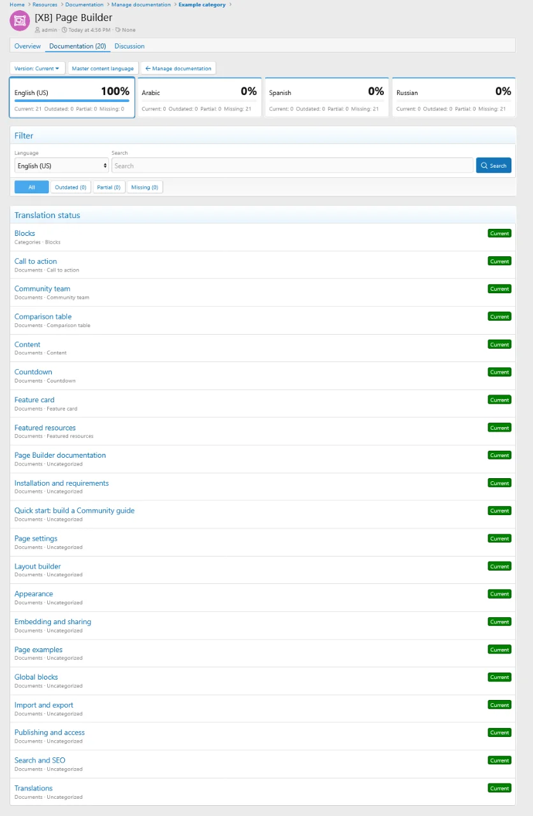Click the magnifier Search button

(493, 166)
